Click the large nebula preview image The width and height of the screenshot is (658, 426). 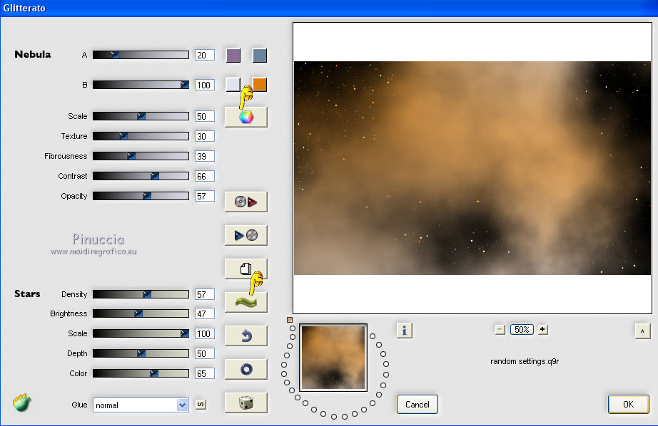click(472, 168)
